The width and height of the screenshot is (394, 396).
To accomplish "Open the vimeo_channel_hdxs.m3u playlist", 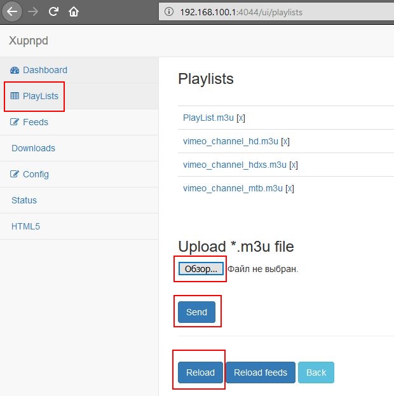I will click(x=235, y=165).
